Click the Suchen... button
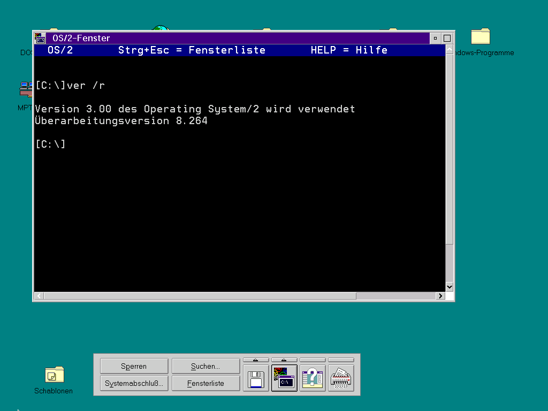 [x=205, y=366]
